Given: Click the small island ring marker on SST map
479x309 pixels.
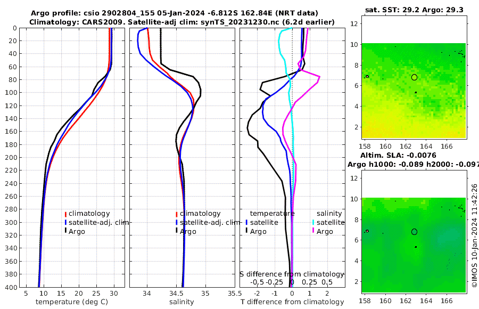Looking at the screenshot, I should pos(367,77).
